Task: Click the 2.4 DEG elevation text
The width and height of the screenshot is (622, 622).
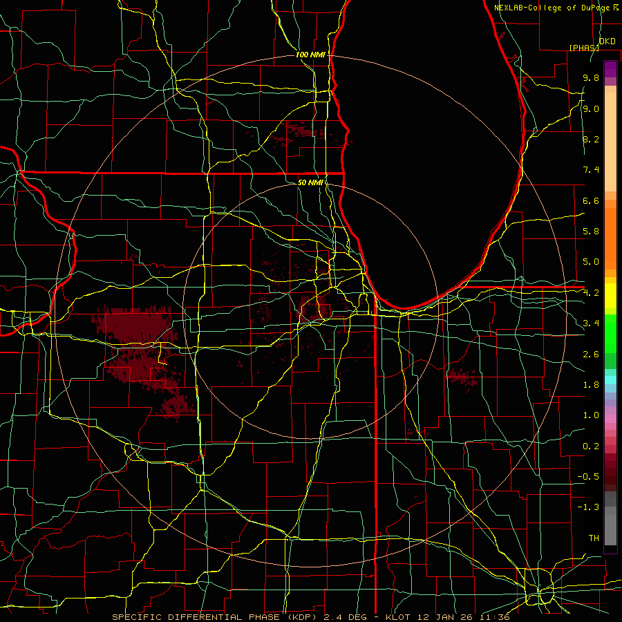Action: [345, 617]
